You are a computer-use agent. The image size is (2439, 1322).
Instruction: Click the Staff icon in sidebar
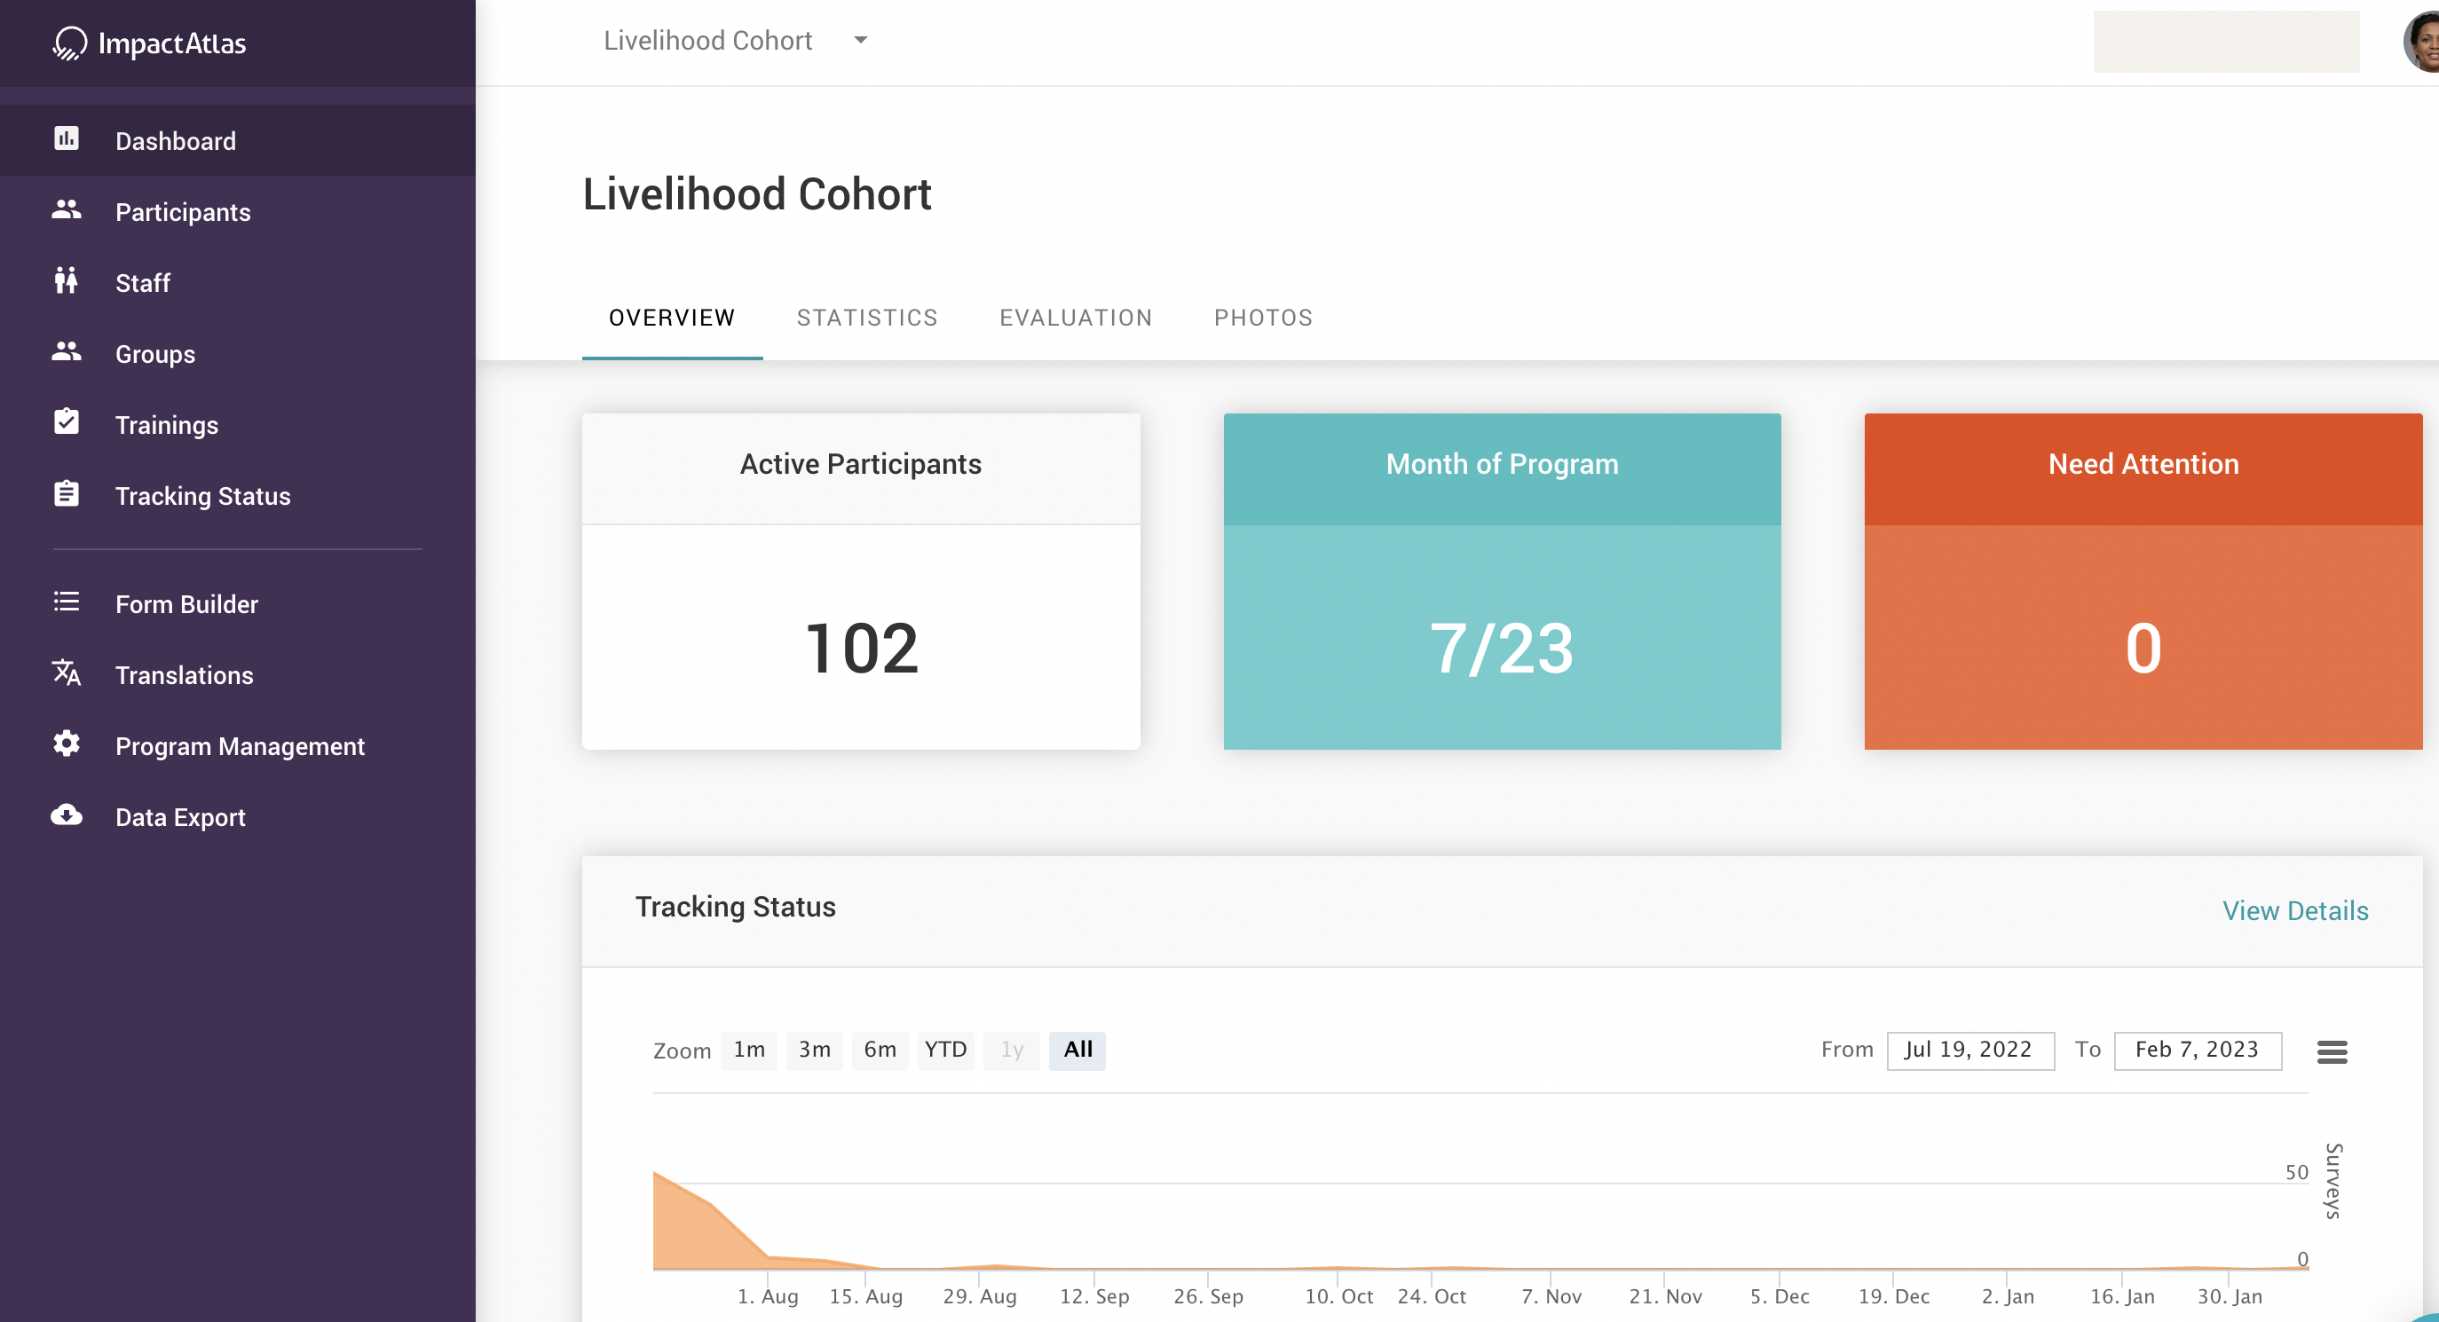coord(67,281)
